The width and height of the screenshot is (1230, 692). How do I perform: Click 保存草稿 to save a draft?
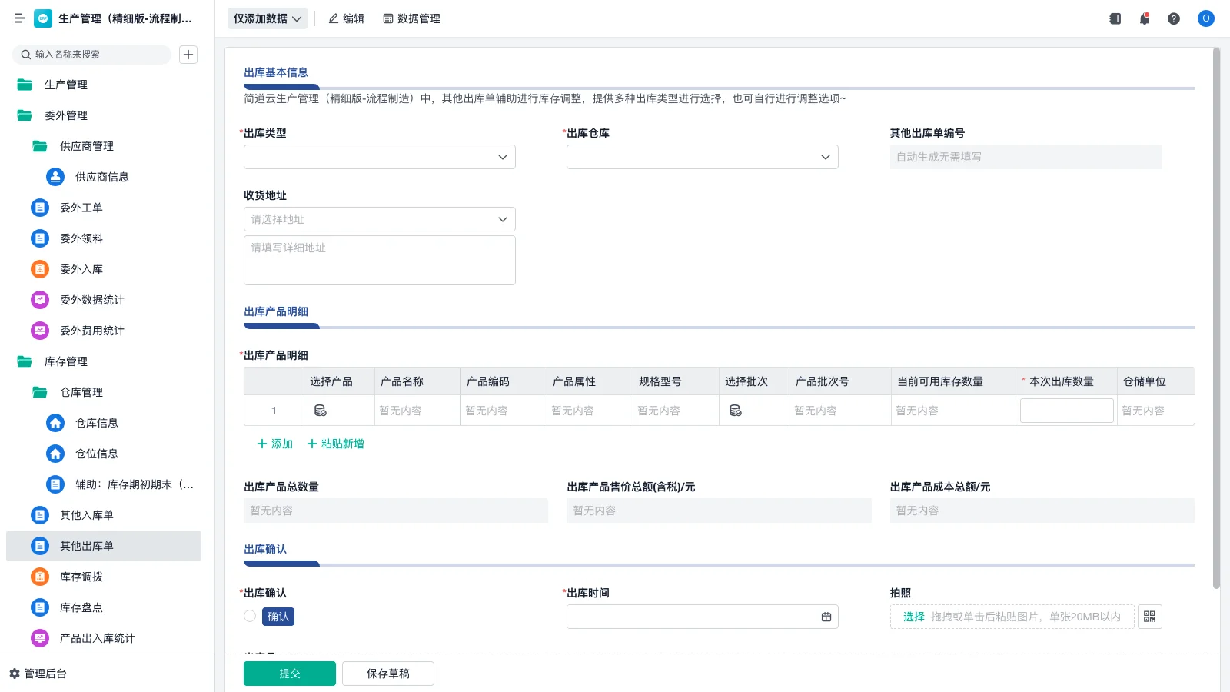pyautogui.click(x=387, y=673)
